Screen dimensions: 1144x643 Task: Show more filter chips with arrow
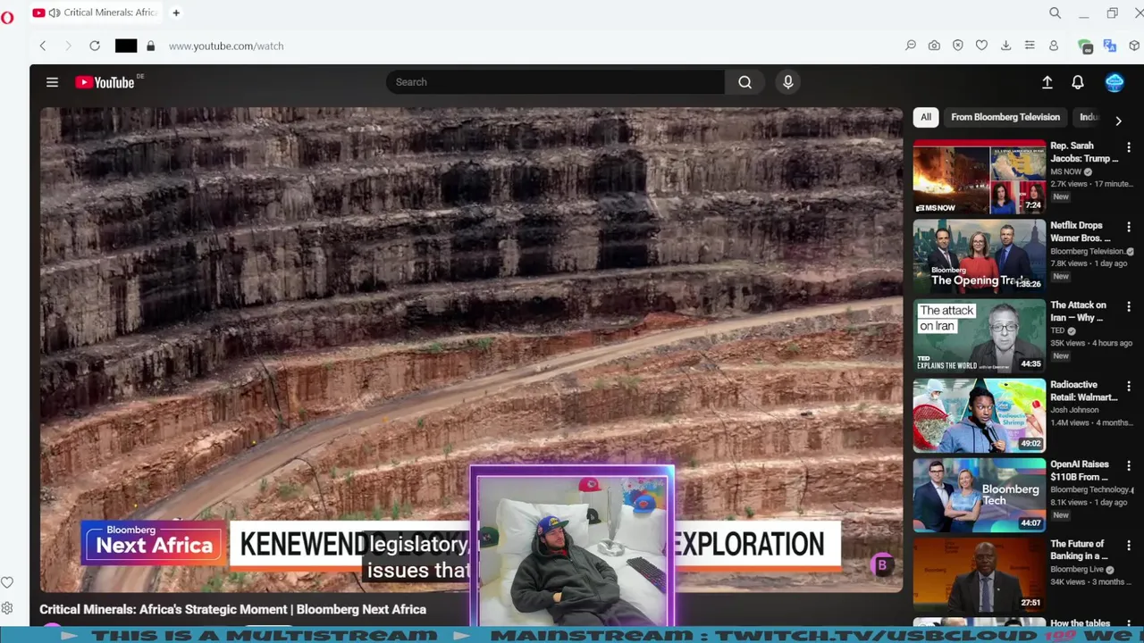point(1118,121)
